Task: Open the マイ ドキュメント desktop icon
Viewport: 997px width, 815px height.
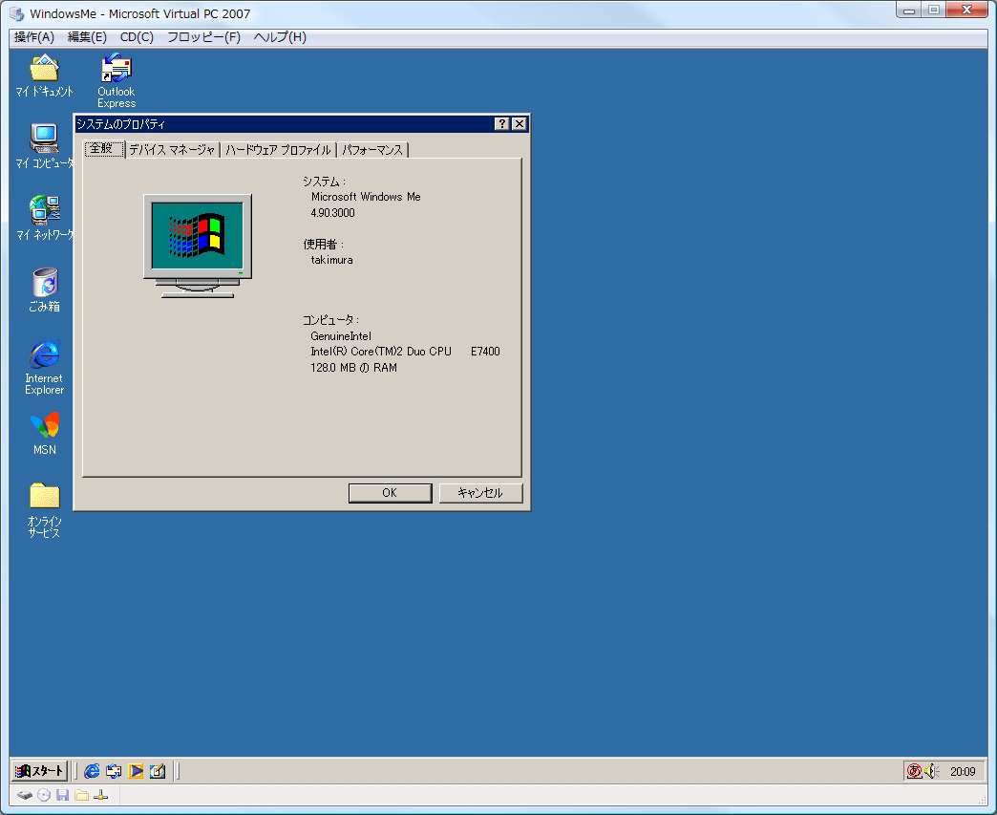Action: 44,75
